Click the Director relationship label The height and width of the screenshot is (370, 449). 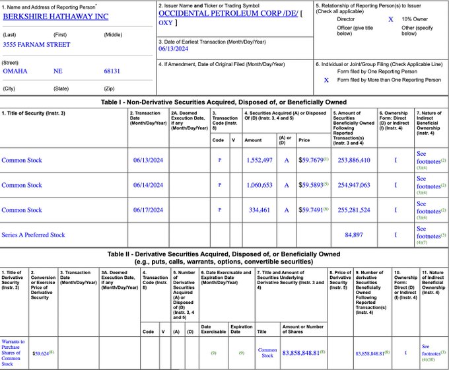(345, 19)
